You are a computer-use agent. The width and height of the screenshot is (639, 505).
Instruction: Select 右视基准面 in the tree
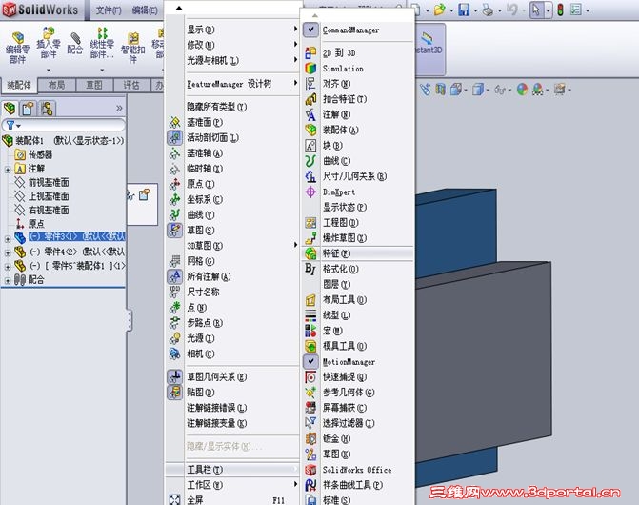pos(49,210)
